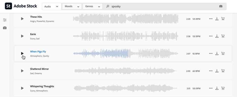
Task: Expand the Moods dropdown
Action: pos(72,7)
